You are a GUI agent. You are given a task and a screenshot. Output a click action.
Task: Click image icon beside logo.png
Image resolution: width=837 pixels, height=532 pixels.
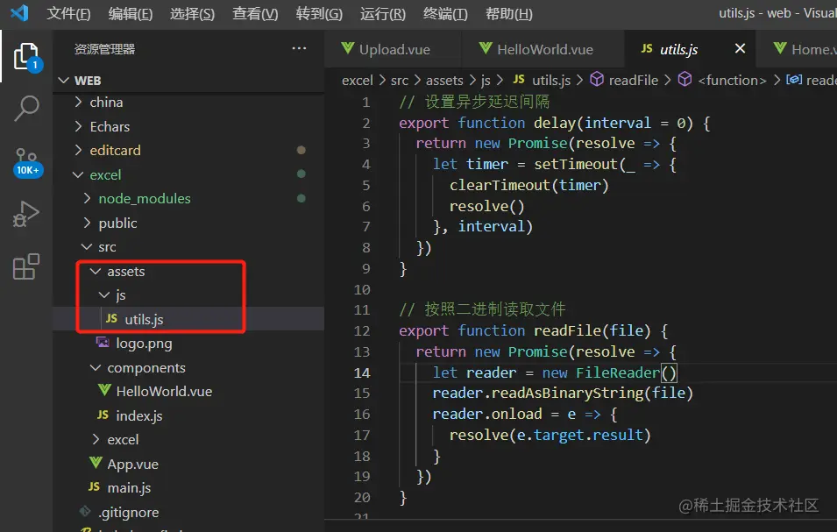point(103,342)
